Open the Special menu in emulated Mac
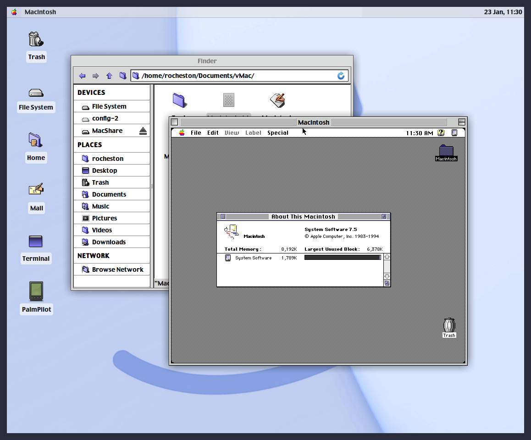This screenshot has width=531, height=440. [278, 133]
